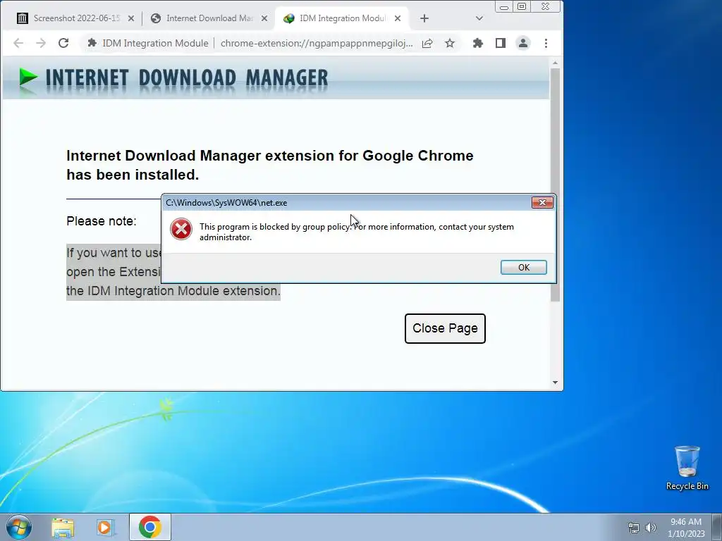The height and width of the screenshot is (541, 722).
Task: Click the dialog title C:\Windows\SysWOW64\net.exe
Action: click(226, 203)
